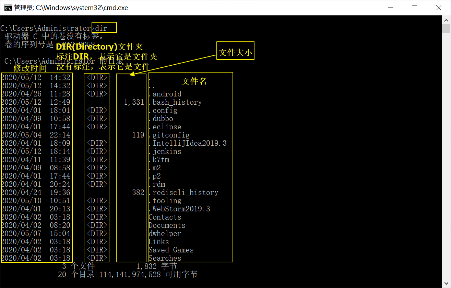The height and width of the screenshot is (288, 451).
Task: Click the 文件大小 annotation label
Action: (x=235, y=52)
